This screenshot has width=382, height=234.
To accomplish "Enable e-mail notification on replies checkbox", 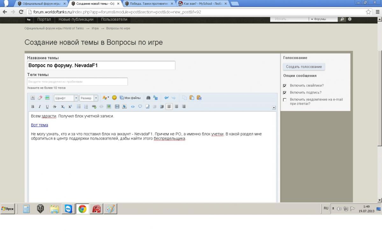I will pyautogui.click(x=285, y=100).
